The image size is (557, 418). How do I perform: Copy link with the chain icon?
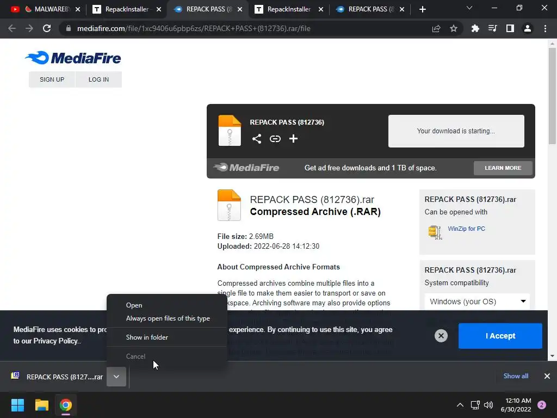pyautogui.click(x=275, y=139)
